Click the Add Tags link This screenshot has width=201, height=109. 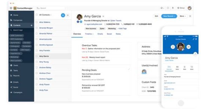pos(122,29)
